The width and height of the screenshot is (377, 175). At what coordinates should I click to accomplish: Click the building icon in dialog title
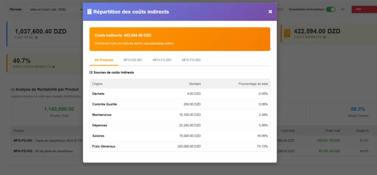pyautogui.click(x=89, y=11)
